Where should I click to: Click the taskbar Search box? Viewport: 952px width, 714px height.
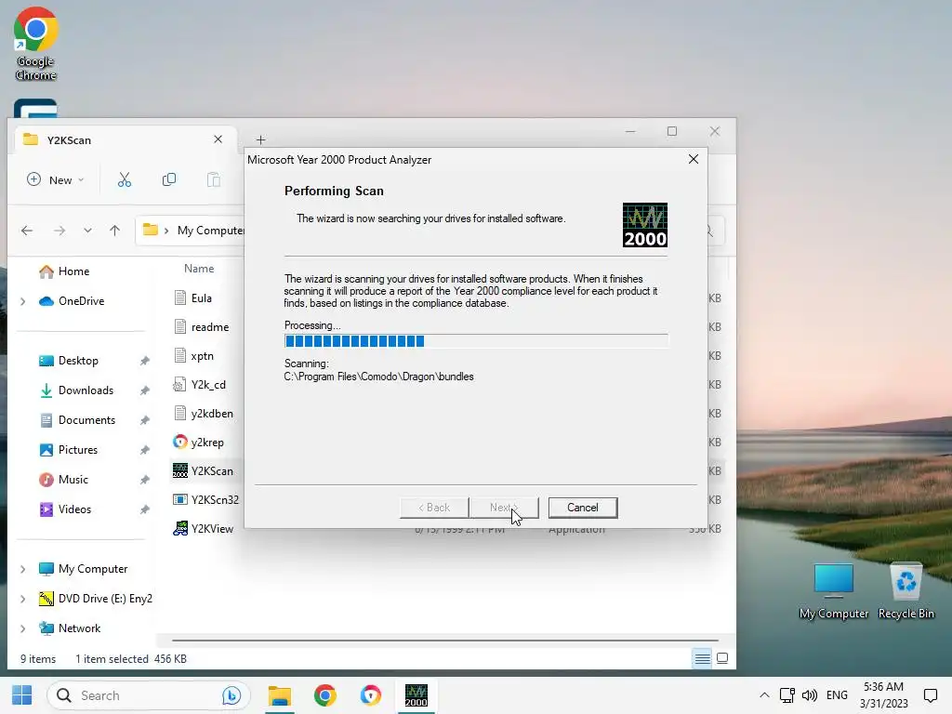coord(148,695)
